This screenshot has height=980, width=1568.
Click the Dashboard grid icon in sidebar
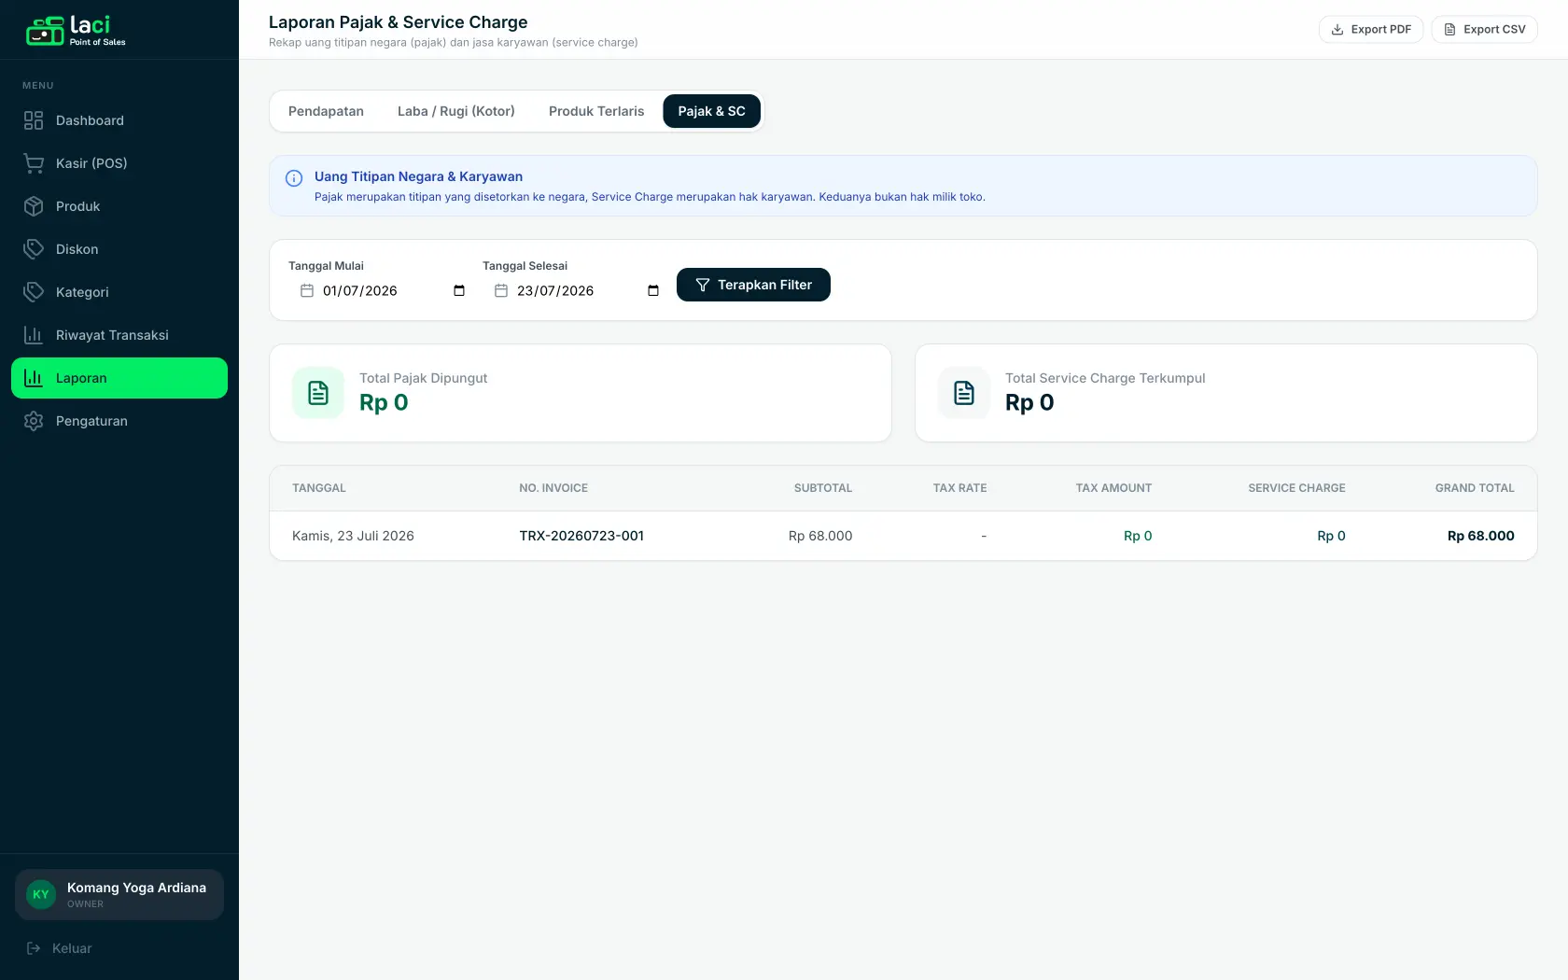tap(34, 120)
